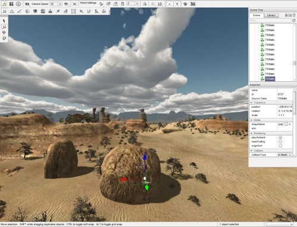The width and height of the screenshot is (297, 227).
Task: Select the scale tool in left palette
Action: tap(4, 38)
